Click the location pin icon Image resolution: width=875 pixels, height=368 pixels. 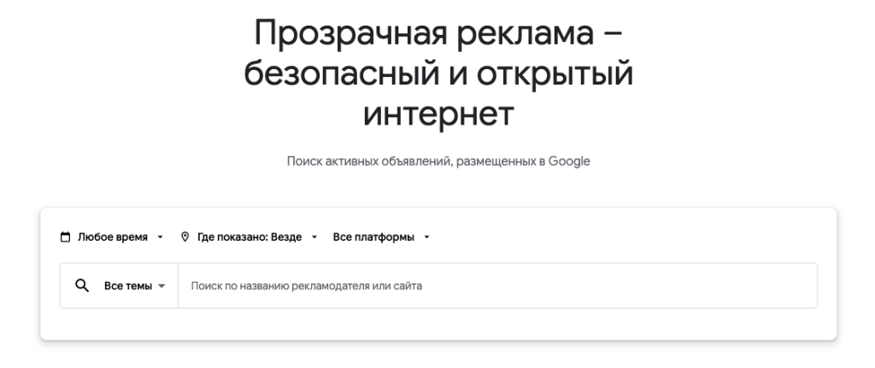(x=185, y=237)
